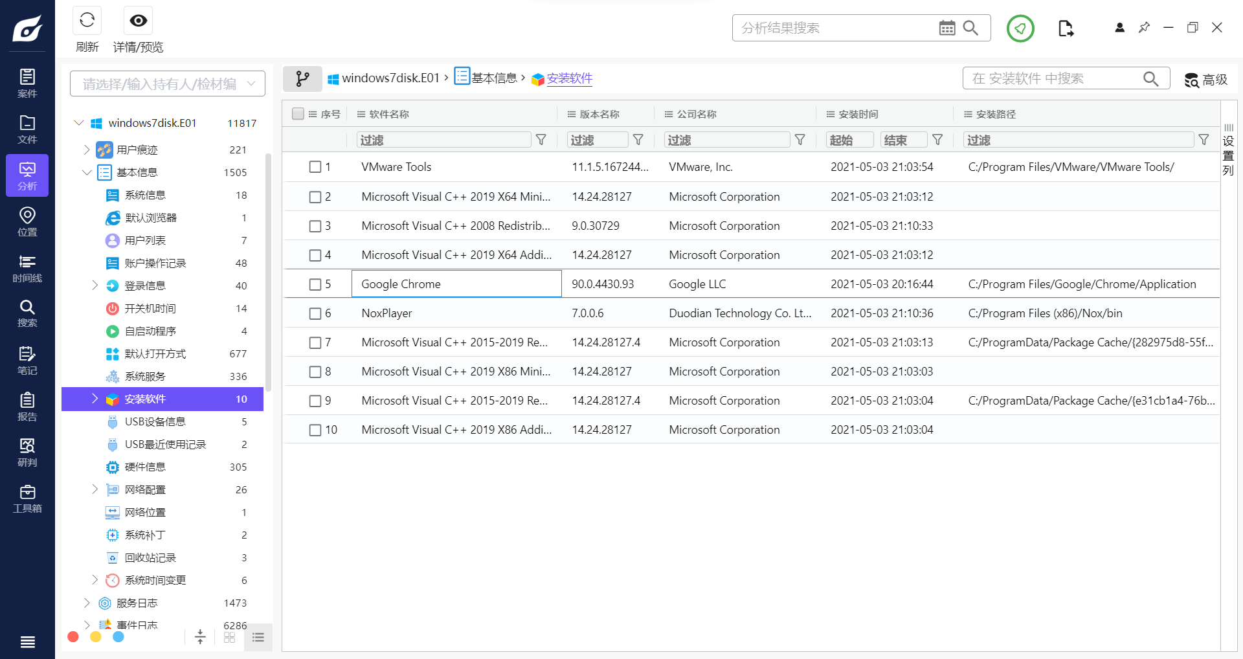Click the green circular status icon
The height and width of the screenshot is (659, 1243).
coord(1020,28)
